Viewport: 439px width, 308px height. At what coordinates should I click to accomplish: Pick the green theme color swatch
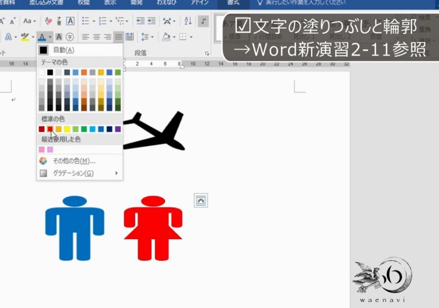118,73
